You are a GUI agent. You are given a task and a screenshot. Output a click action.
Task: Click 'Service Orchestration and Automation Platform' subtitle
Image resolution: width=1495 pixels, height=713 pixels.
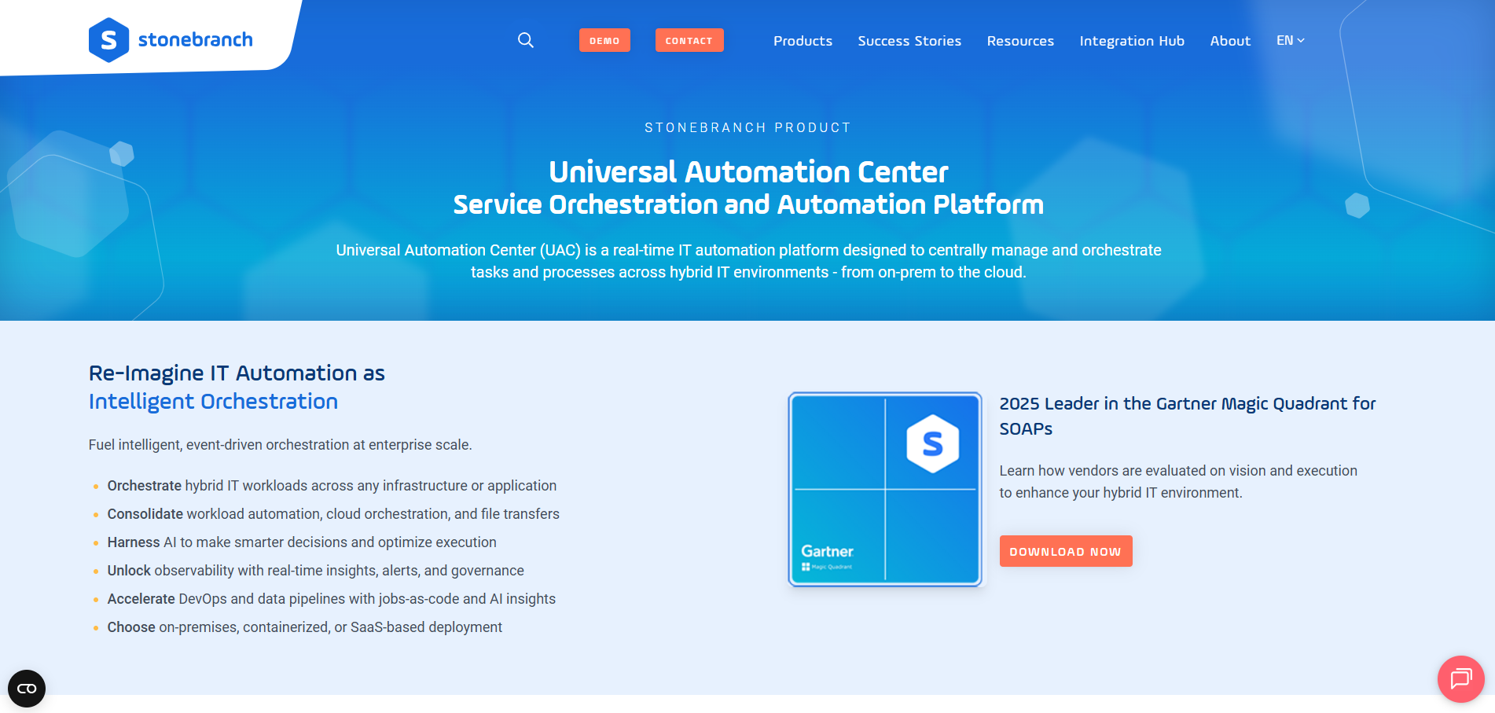(748, 204)
